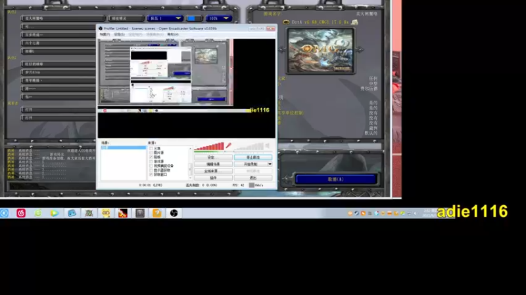
Task: Click the 退出 exit button in OBS
Action: click(253, 178)
